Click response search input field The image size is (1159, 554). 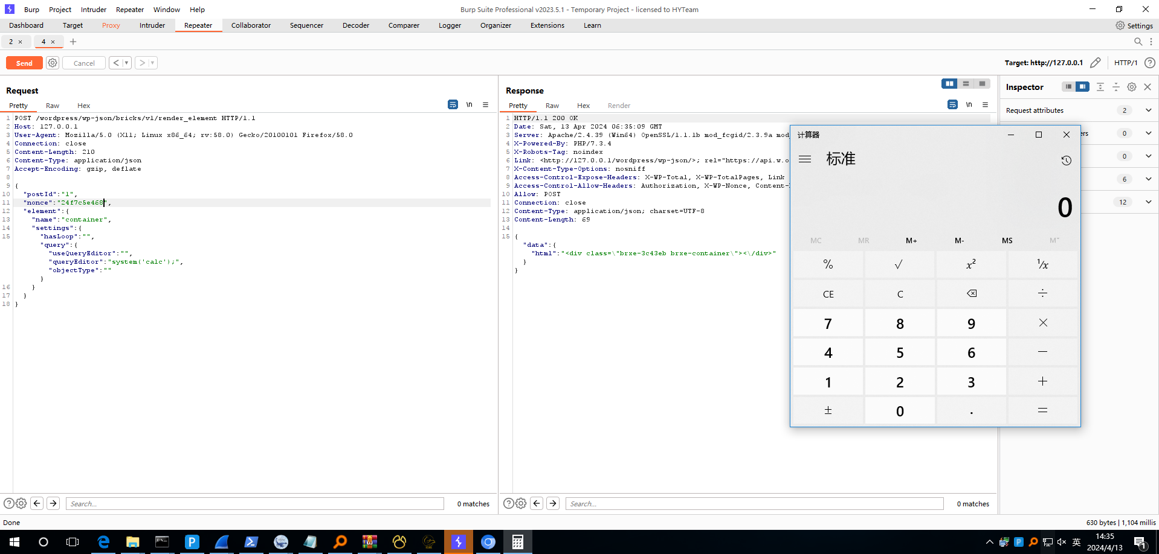[755, 503]
